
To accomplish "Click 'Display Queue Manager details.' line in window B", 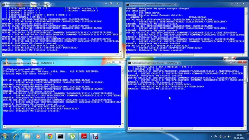I will tap(154, 15).
